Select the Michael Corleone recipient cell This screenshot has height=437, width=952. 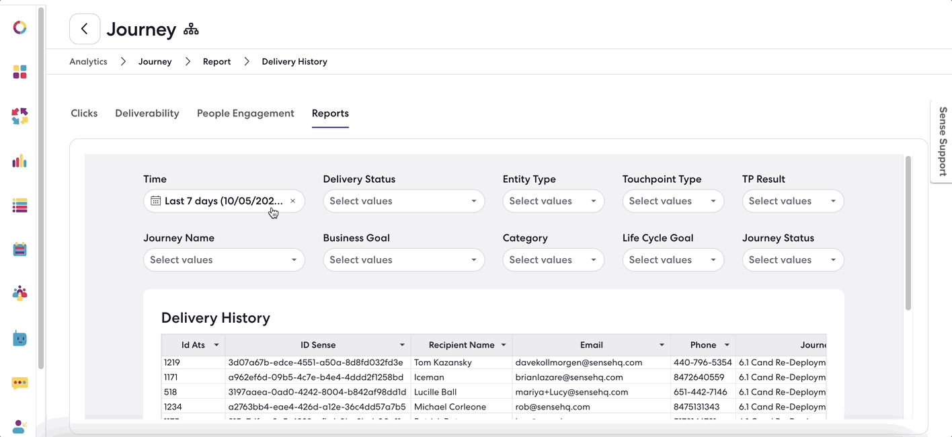click(461, 407)
